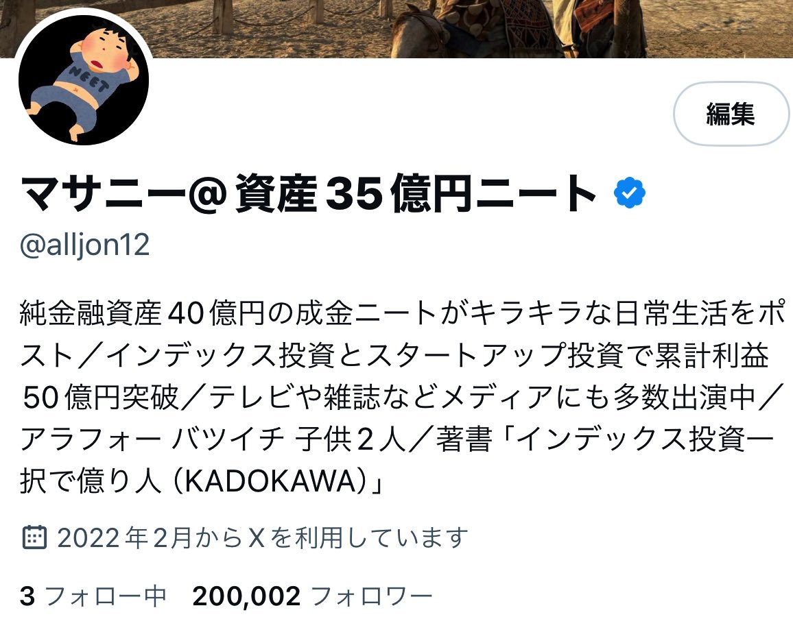Click the display name マサニー@資産35億円ニート

tap(308, 193)
